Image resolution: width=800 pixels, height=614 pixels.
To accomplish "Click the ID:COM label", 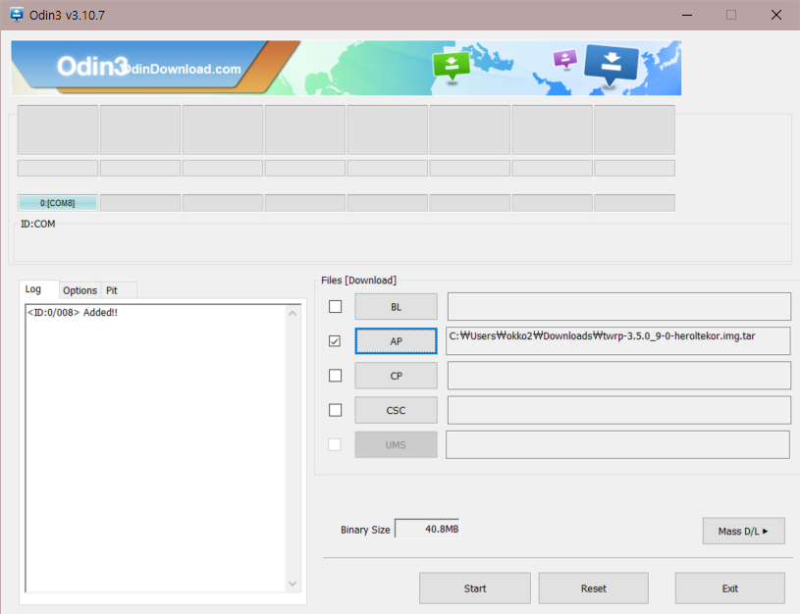I will point(37,224).
